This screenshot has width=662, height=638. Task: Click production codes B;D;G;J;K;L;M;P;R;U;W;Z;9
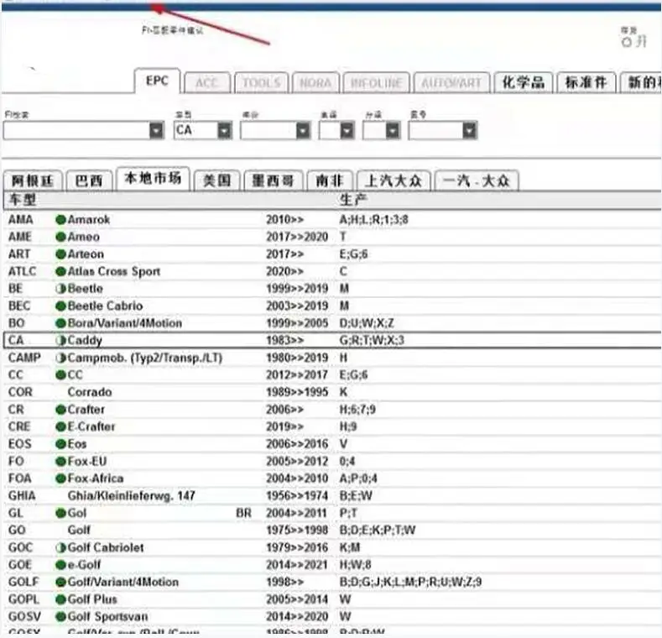point(410,583)
